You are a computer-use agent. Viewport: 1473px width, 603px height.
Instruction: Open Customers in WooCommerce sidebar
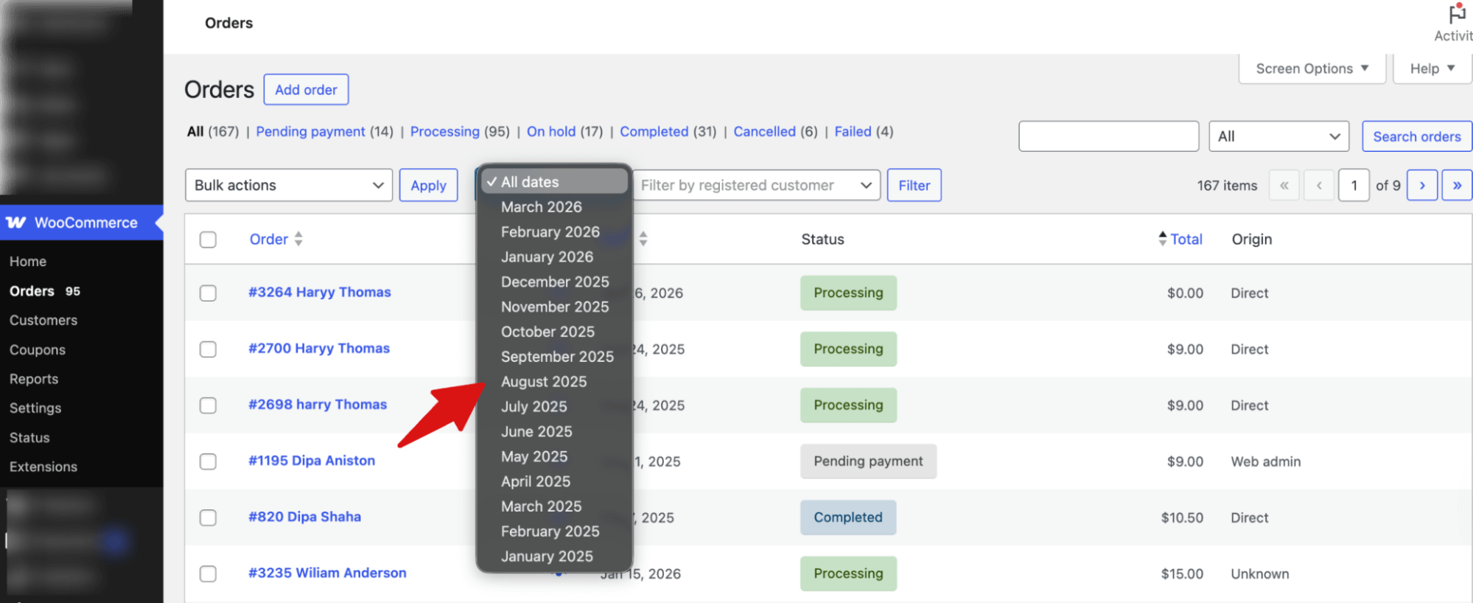tap(43, 320)
